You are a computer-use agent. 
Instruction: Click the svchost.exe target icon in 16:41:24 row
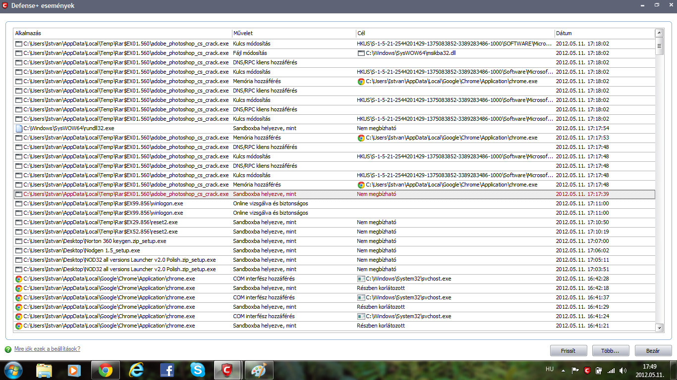(361, 316)
